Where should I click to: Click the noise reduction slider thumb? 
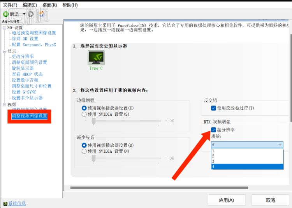tap(94, 159)
